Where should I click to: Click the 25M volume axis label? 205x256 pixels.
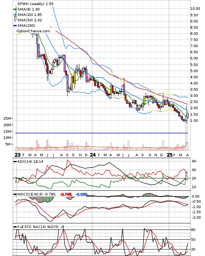point(7,118)
